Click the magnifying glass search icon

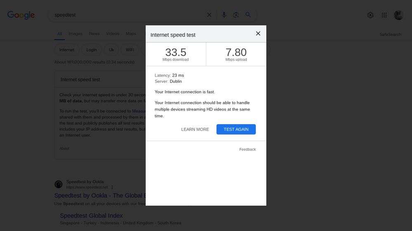248,15
